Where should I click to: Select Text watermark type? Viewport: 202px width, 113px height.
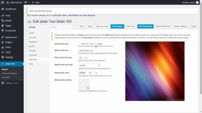click(x=88, y=44)
